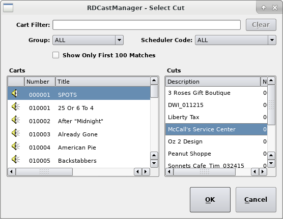This screenshot has height=219, width=283.
Task: Click the Clear filter button
Action: point(261,25)
